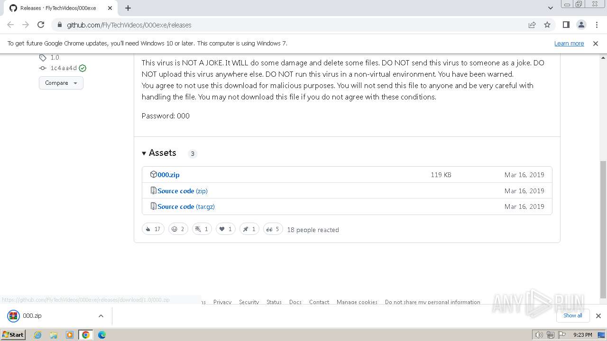Open a new browser tab
Image resolution: width=607 pixels, height=341 pixels.
128,8
